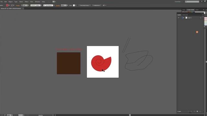Open the fill color dropdown arrow
The image size is (207, 116).
point(9,5)
